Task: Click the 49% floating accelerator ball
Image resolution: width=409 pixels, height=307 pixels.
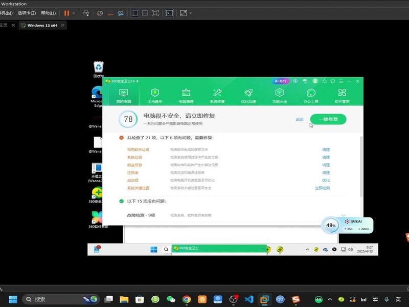Action: coord(331,225)
